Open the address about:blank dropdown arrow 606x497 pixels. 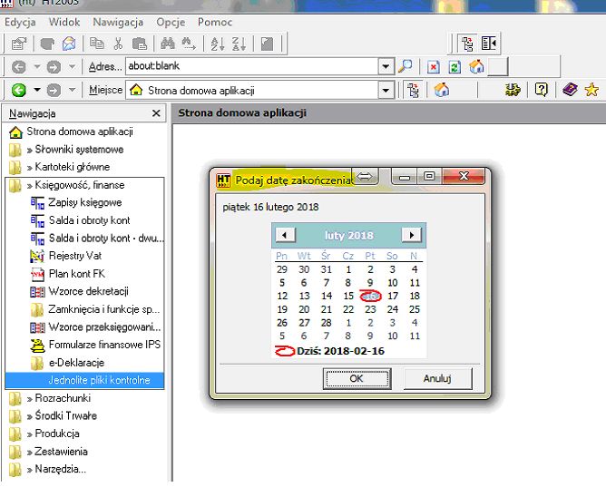coord(386,66)
